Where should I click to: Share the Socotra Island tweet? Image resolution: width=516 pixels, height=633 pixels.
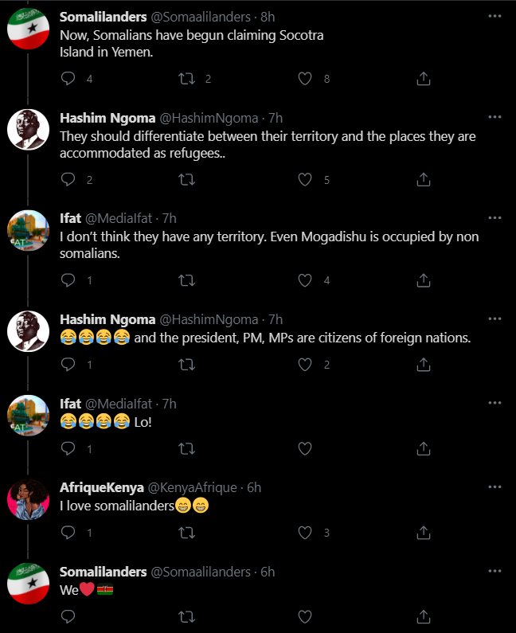[424, 78]
